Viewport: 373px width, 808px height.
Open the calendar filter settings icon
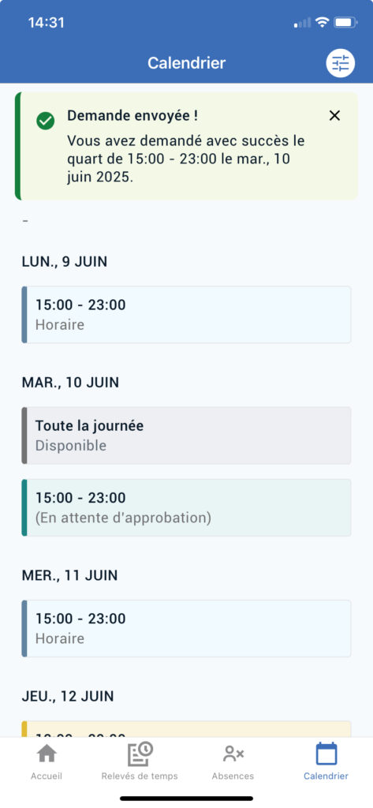click(341, 63)
